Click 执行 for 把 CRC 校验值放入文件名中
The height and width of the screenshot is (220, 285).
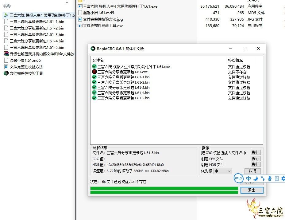255,152
